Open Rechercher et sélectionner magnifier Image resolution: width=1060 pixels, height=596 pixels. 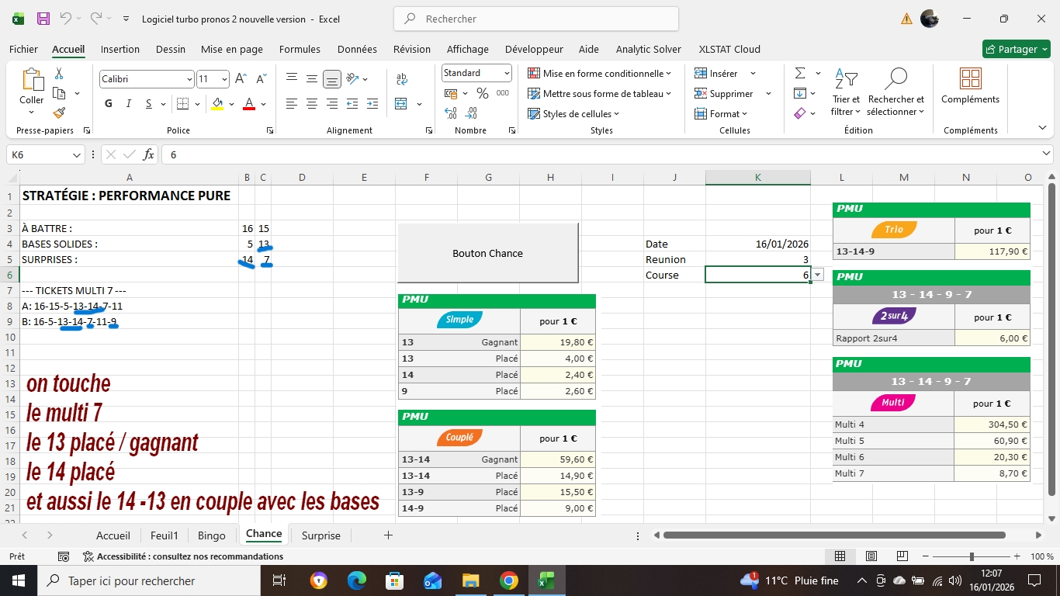(896, 78)
